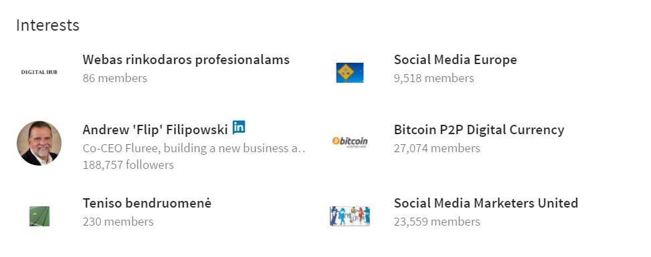Click the LinkedIn influencer badge beside Filipowski

pos(239,127)
